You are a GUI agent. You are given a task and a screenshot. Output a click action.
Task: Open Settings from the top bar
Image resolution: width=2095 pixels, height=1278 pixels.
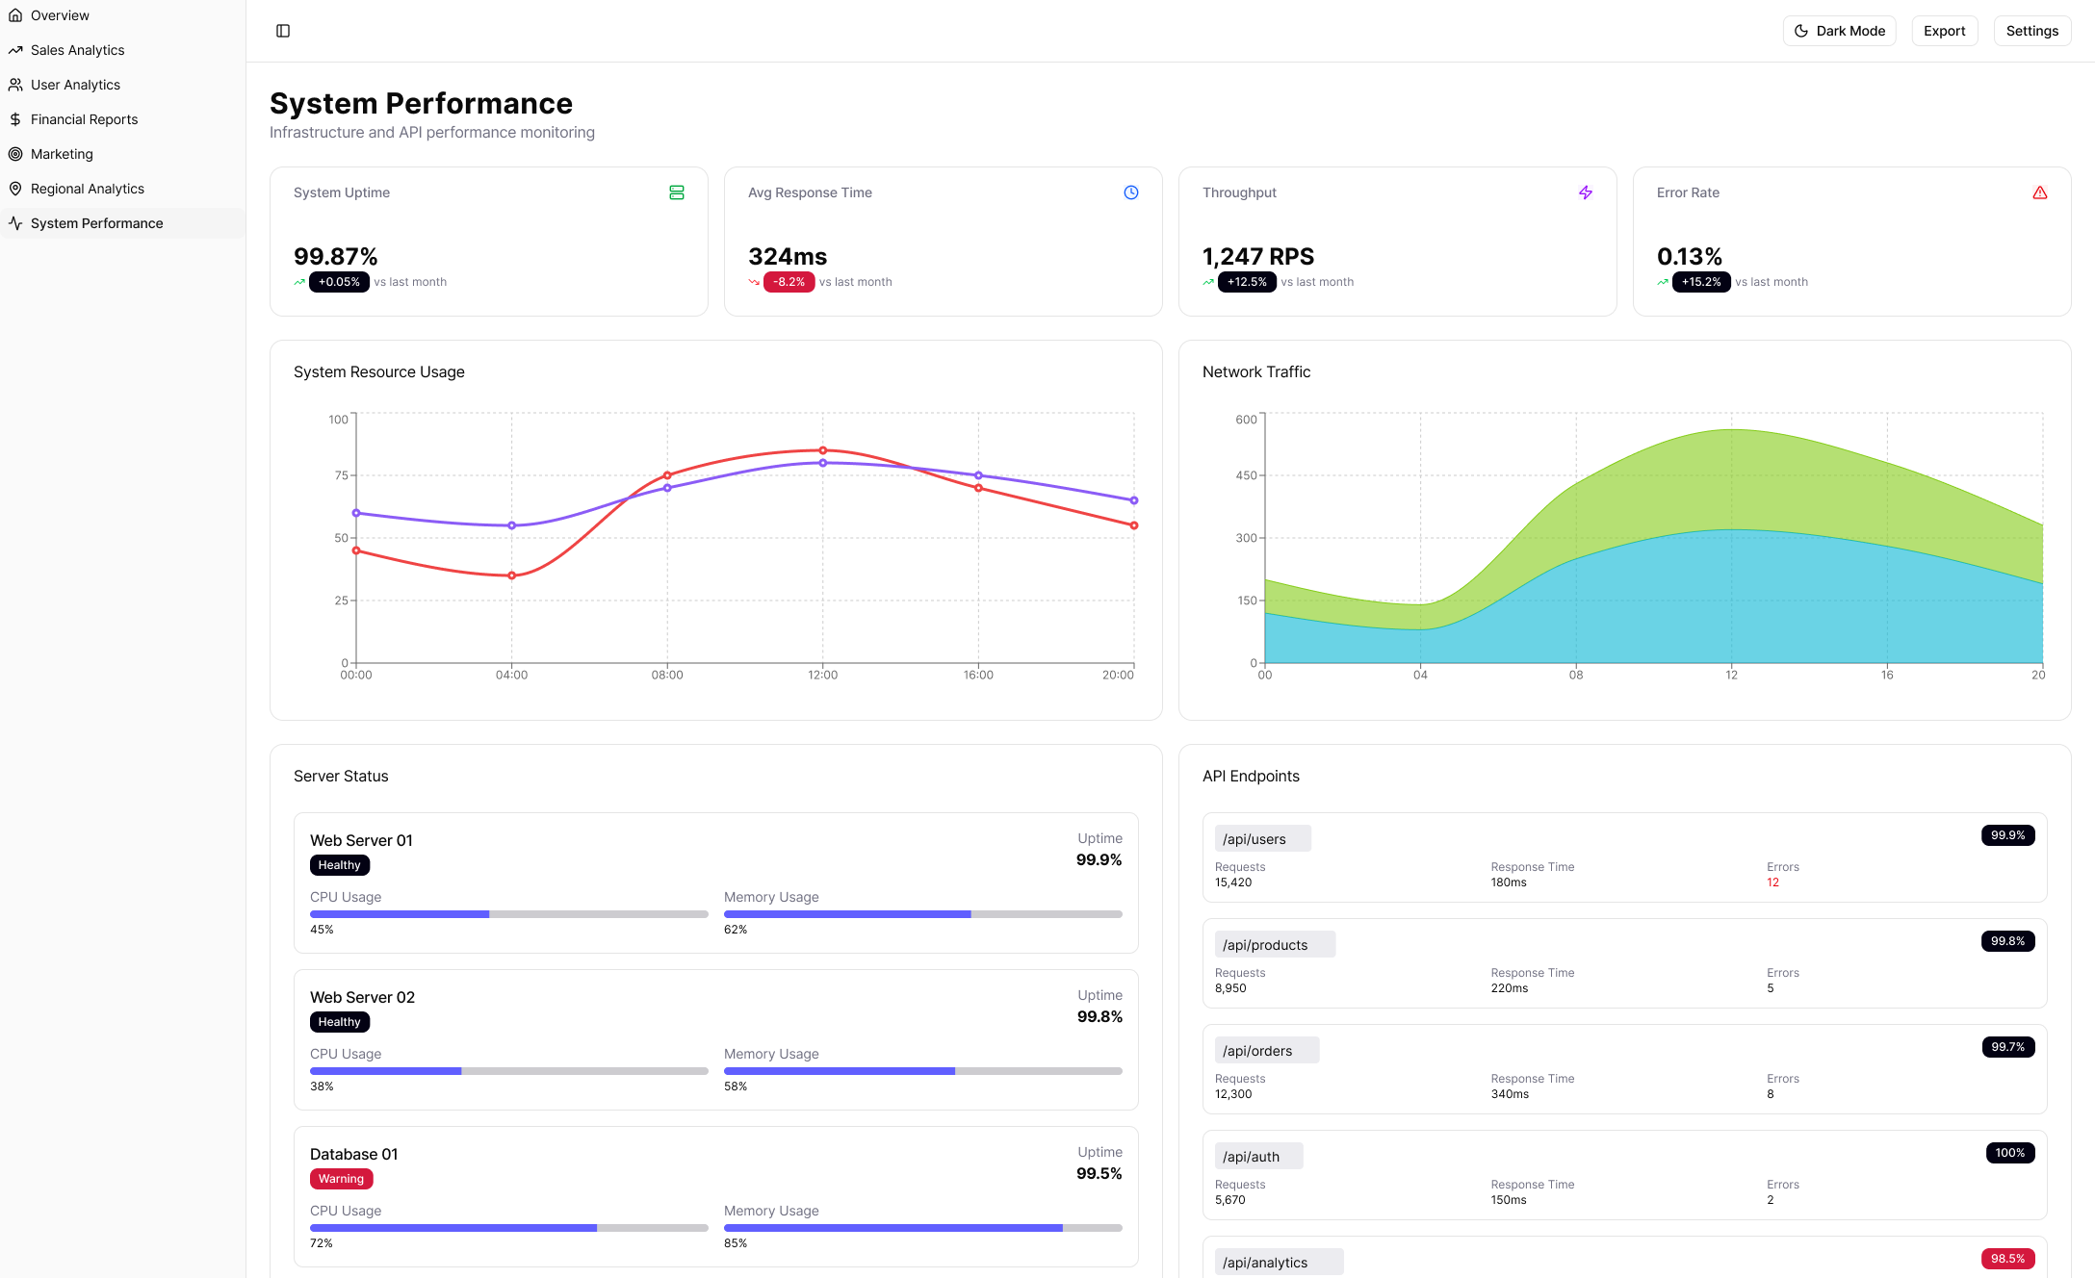tap(2031, 31)
